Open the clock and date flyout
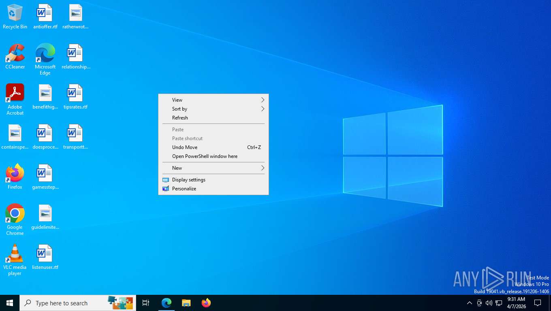 tap(516, 303)
